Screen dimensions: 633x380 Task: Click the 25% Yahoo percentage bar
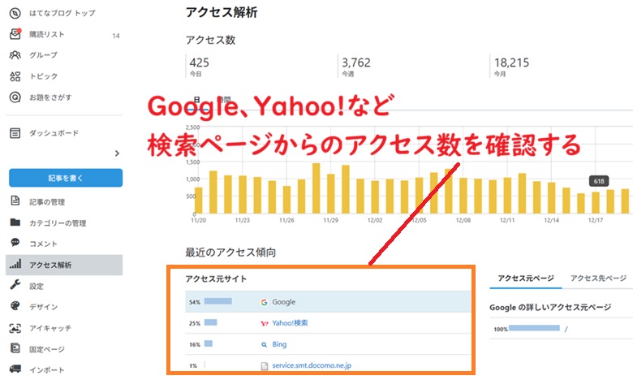click(210, 322)
